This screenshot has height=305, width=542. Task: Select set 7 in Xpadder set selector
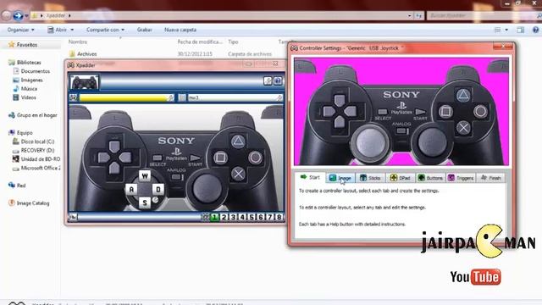coord(270,217)
